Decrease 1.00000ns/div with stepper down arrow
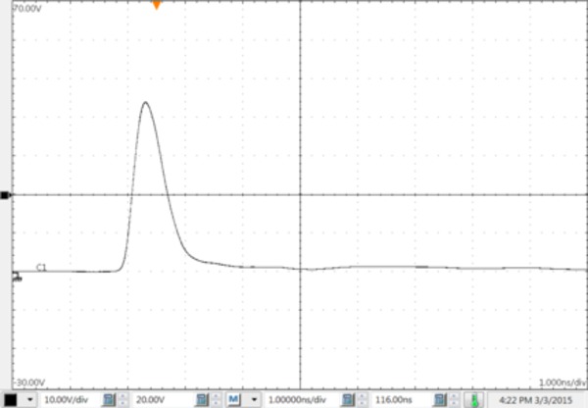The height and width of the screenshot is (408, 588). click(x=362, y=403)
